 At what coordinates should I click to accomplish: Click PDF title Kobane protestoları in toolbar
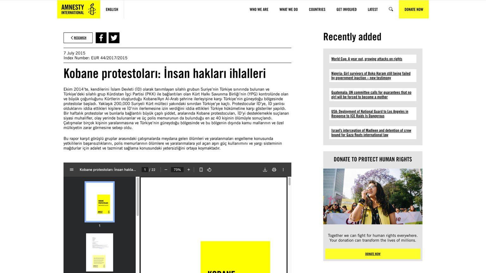pyautogui.click(x=108, y=170)
